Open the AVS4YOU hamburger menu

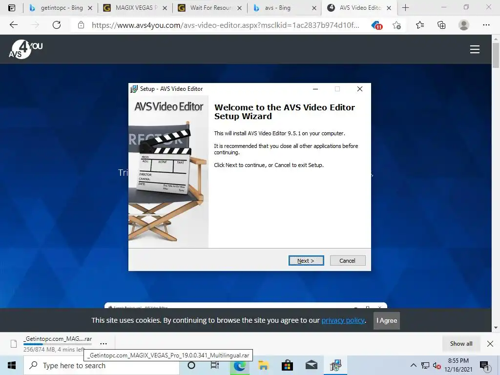[x=475, y=49]
